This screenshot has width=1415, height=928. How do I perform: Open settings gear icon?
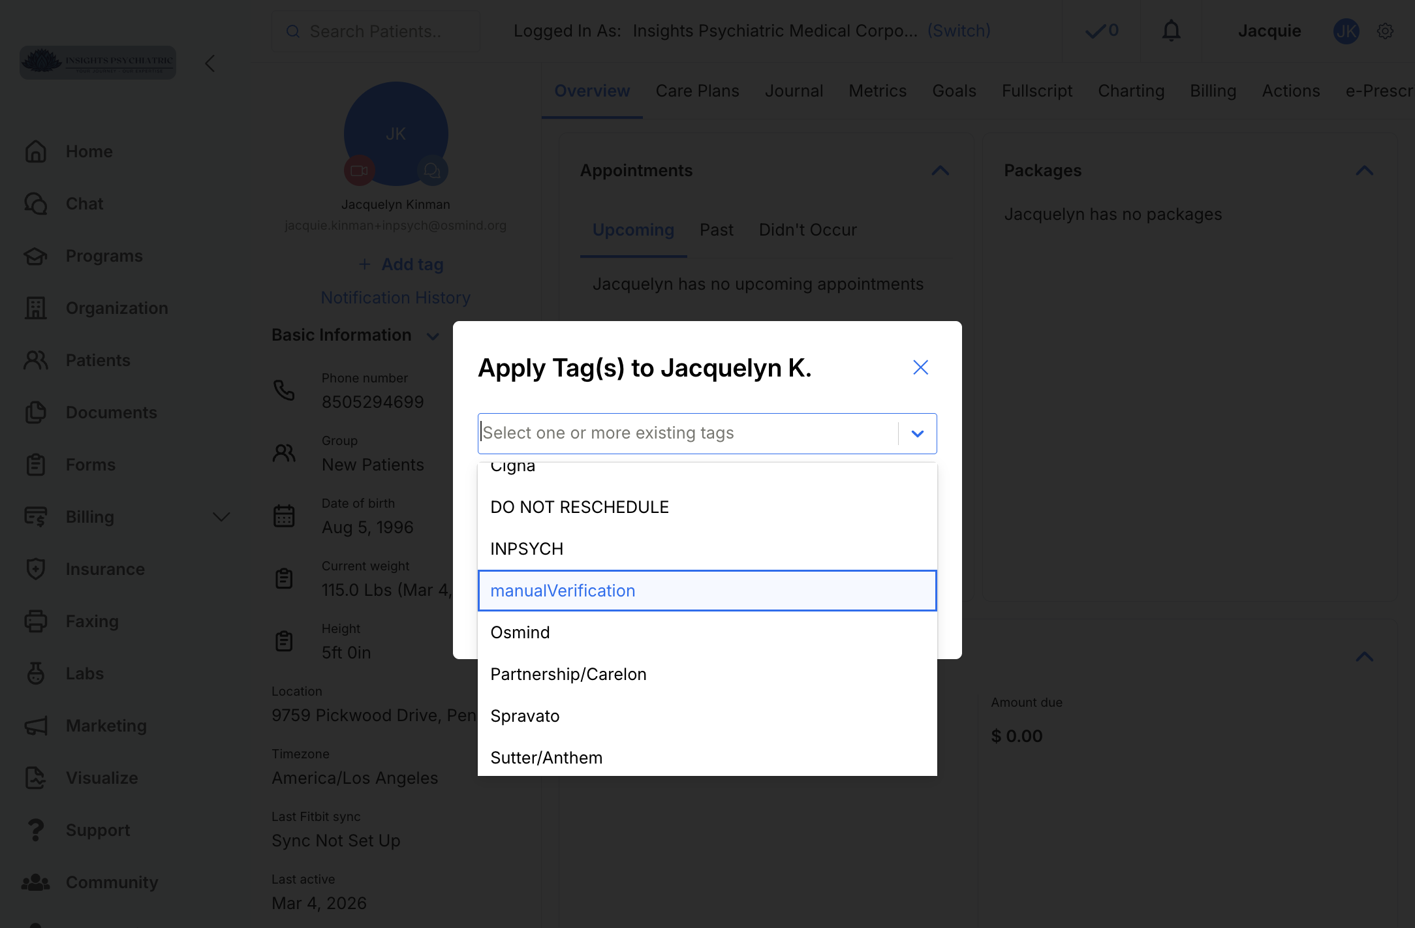coord(1385,31)
